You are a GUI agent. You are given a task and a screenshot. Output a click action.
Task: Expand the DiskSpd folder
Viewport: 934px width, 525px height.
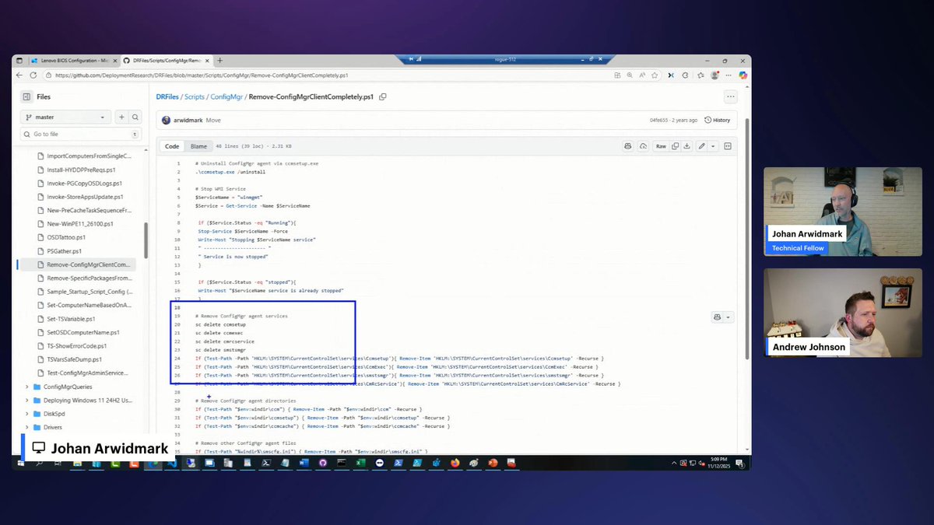point(27,414)
